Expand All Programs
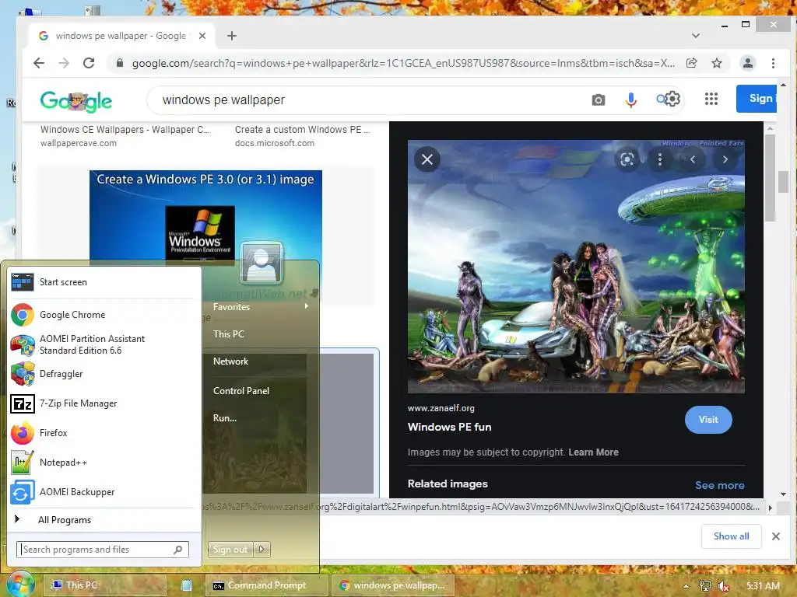Viewport: 797px width, 597px height. click(x=102, y=520)
